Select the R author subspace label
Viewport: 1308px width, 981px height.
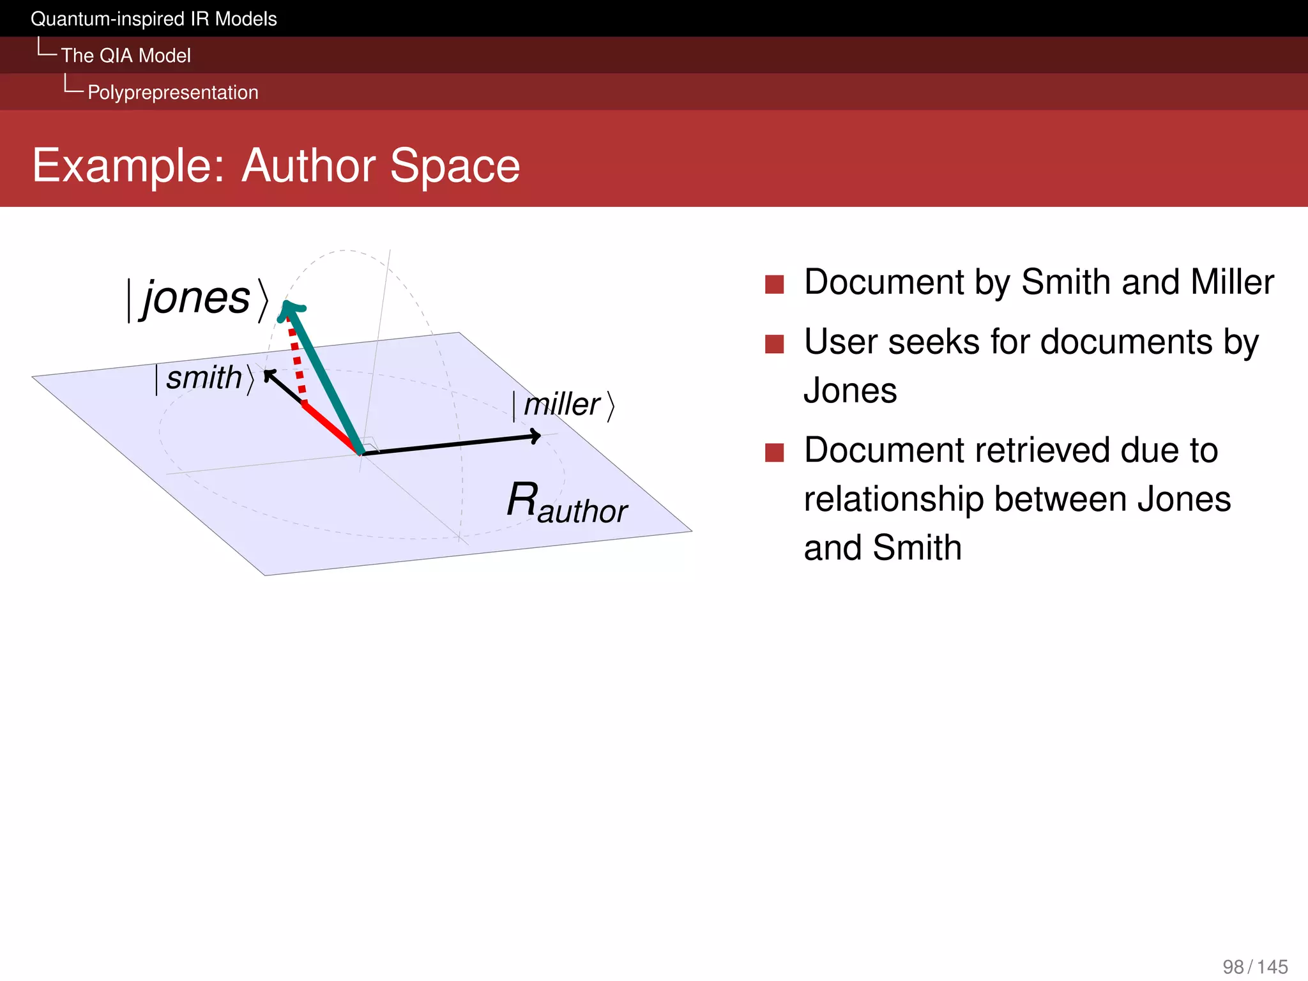point(567,503)
